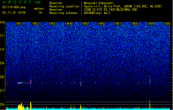
Task: Click the 0.8 kHz axis label
Action: click(x=2, y=77)
